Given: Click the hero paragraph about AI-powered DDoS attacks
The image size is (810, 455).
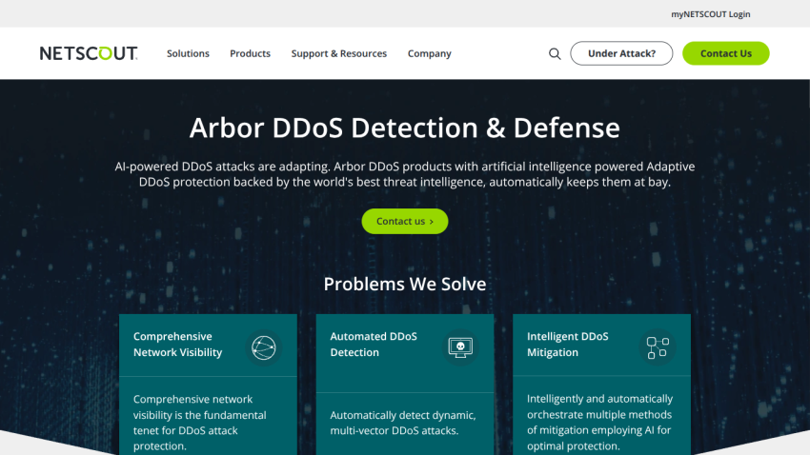Looking at the screenshot, I should click(405, 174).
